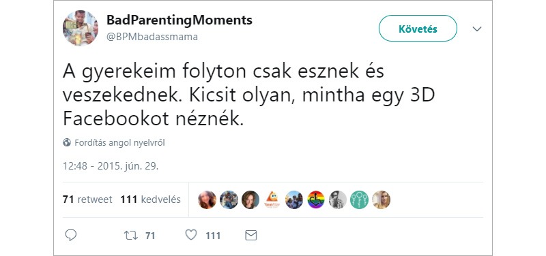Open BadParentingMoments profile avatar

[x=81, y=29]
